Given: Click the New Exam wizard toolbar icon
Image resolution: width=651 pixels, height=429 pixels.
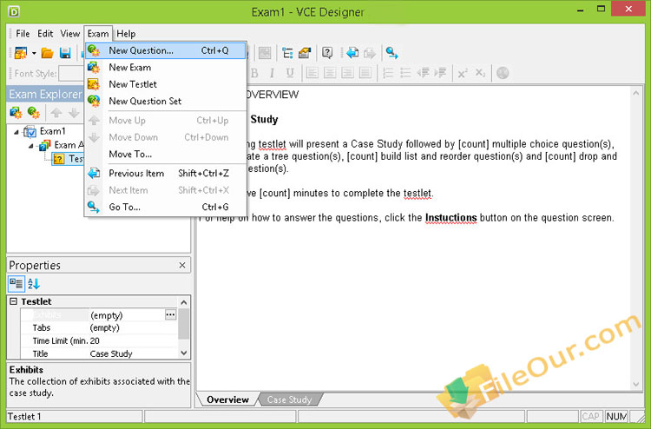Looking at the screenshot, I should pyautogui.click(x=20, y=53).
